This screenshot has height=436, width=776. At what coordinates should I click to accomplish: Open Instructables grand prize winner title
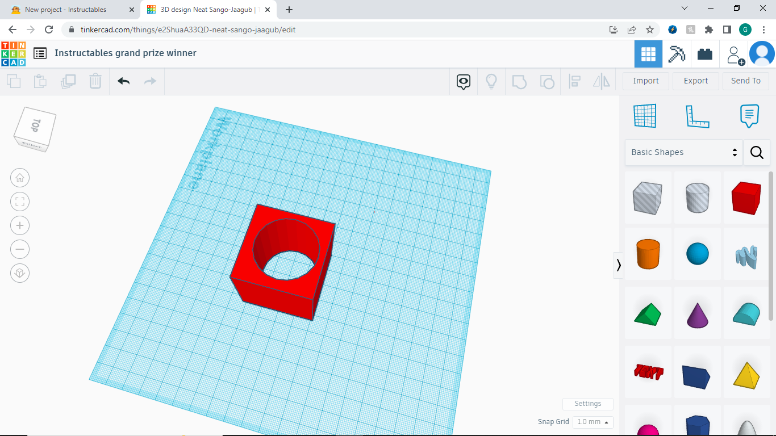pos(125,53)
